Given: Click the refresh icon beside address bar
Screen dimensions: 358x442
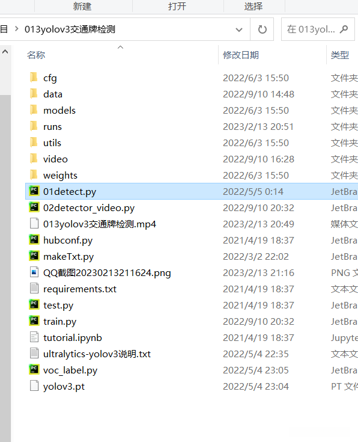Looking at the screenshot, I should click(x=262, y=29).
